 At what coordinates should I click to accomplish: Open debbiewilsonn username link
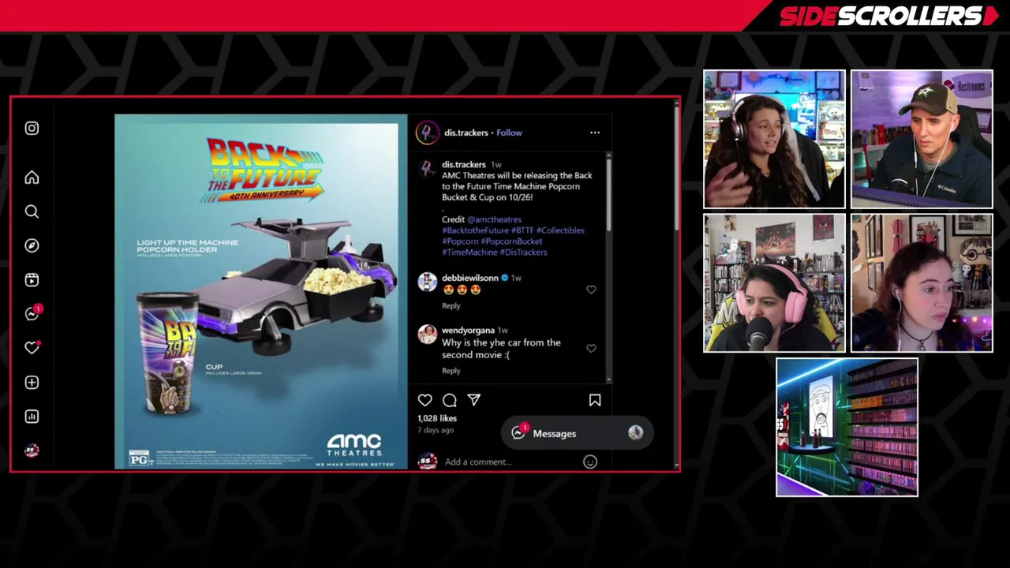pos(469,278)
